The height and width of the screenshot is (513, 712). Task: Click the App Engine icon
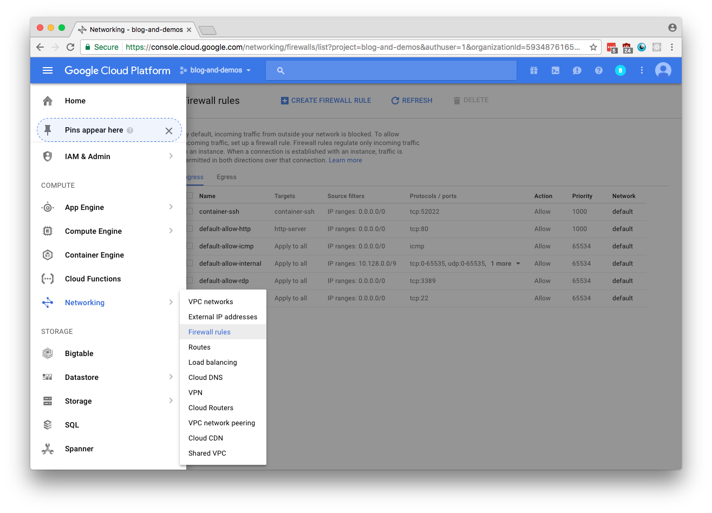click(x=48, y=207)
